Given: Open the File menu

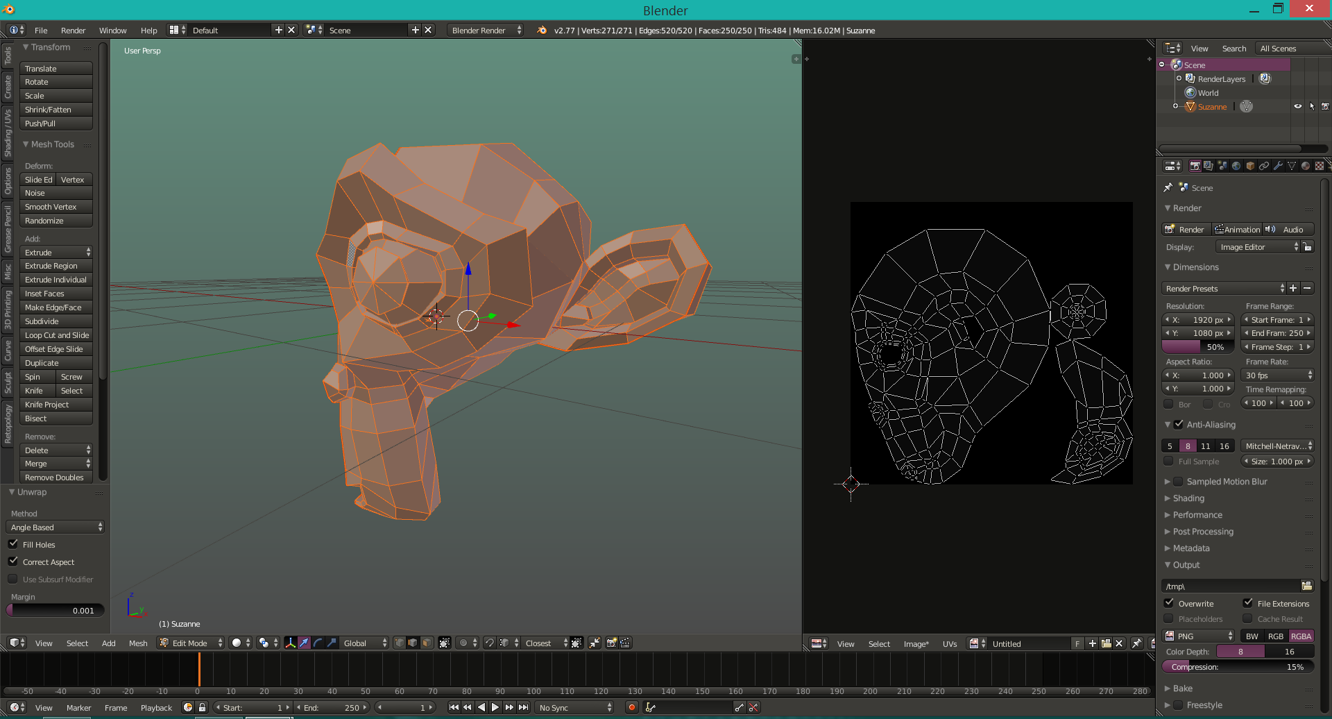Looking at the screenshot, I should (42, 31).
